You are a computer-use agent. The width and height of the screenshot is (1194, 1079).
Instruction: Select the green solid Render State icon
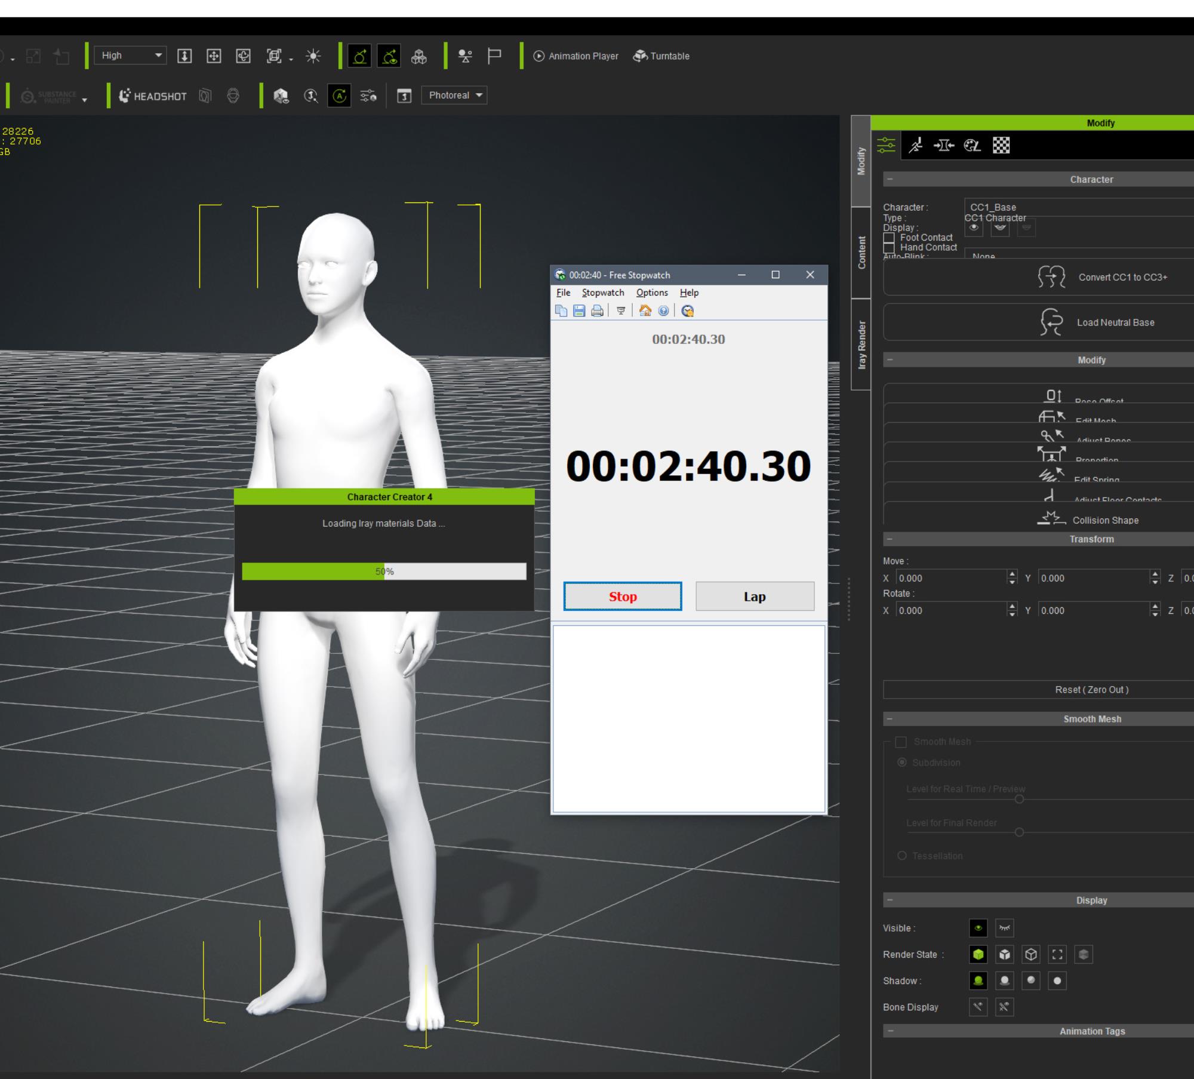pyautogui.click(x=978, y=954)
